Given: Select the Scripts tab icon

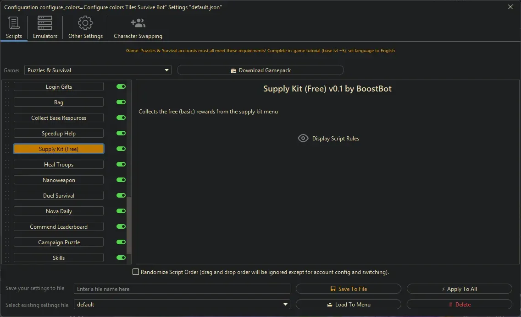Looking at the screenshot, I should pyautogui.click(x=13, y=23).
